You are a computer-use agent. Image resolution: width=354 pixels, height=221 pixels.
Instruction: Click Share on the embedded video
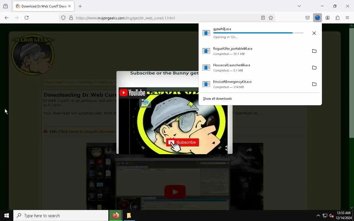coord(249,154)
